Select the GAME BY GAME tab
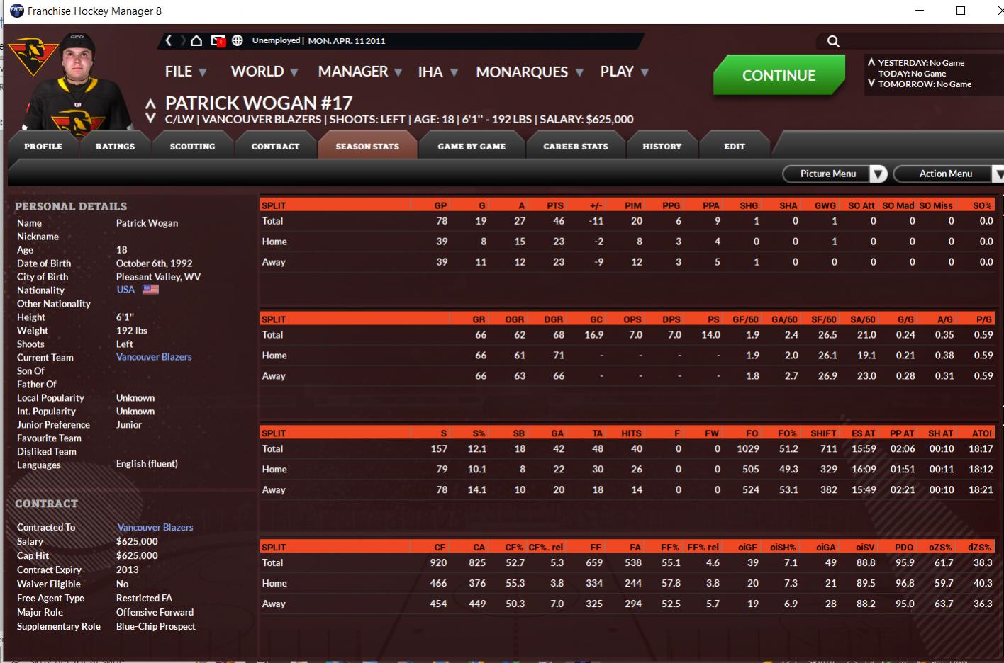 click(x=472, y=147)
